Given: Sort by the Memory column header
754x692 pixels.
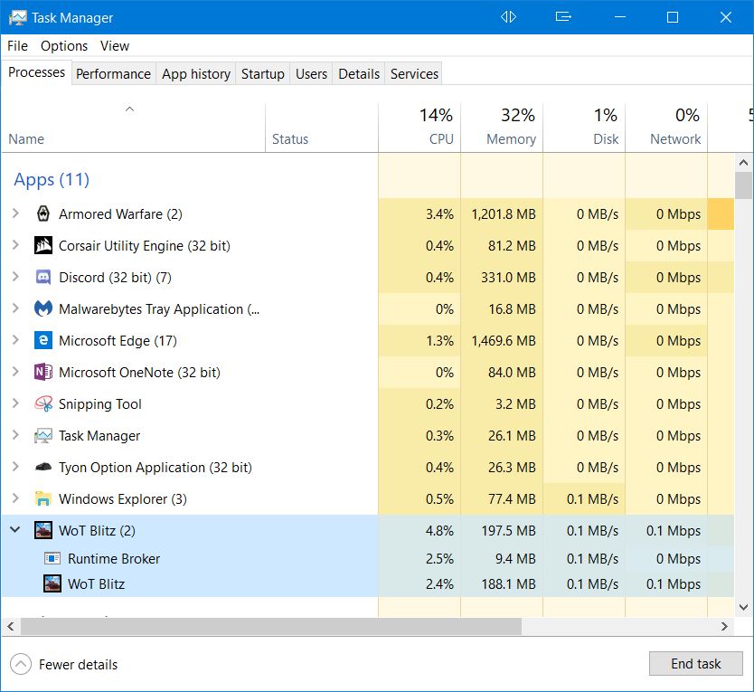Looking at the screenshot, I should point(502,128).
